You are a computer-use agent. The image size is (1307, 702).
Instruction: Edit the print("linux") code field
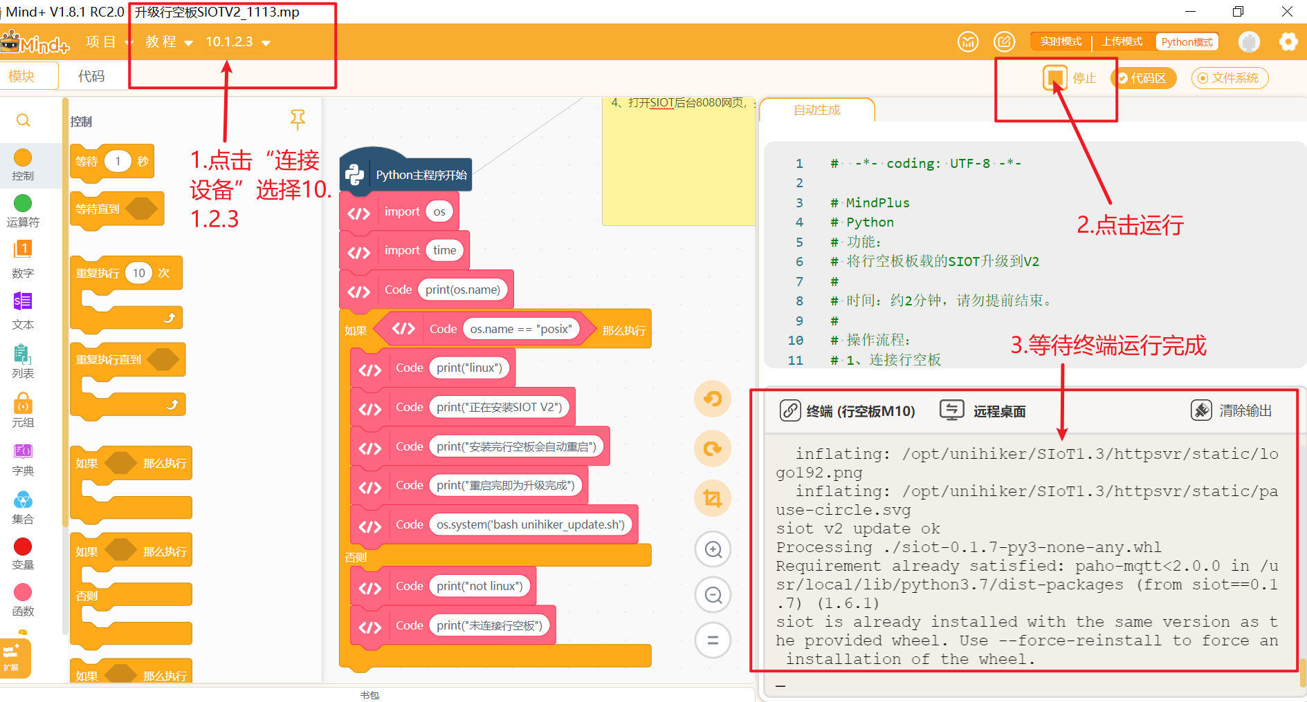click(x=469, y=368)
